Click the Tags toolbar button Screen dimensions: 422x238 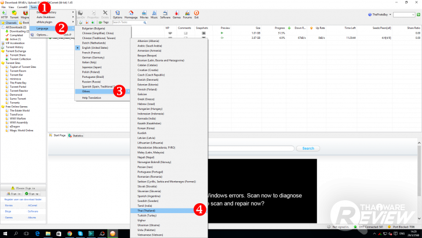(x=104, y=23)
